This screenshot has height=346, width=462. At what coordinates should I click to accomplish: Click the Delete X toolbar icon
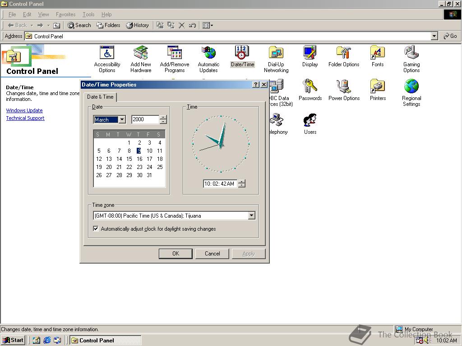182,25
